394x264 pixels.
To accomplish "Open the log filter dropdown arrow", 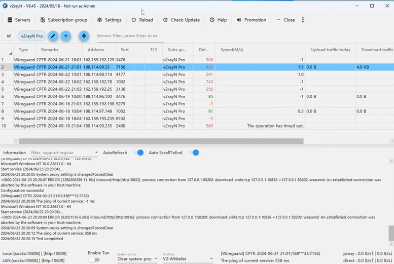I will pos(96,153).
